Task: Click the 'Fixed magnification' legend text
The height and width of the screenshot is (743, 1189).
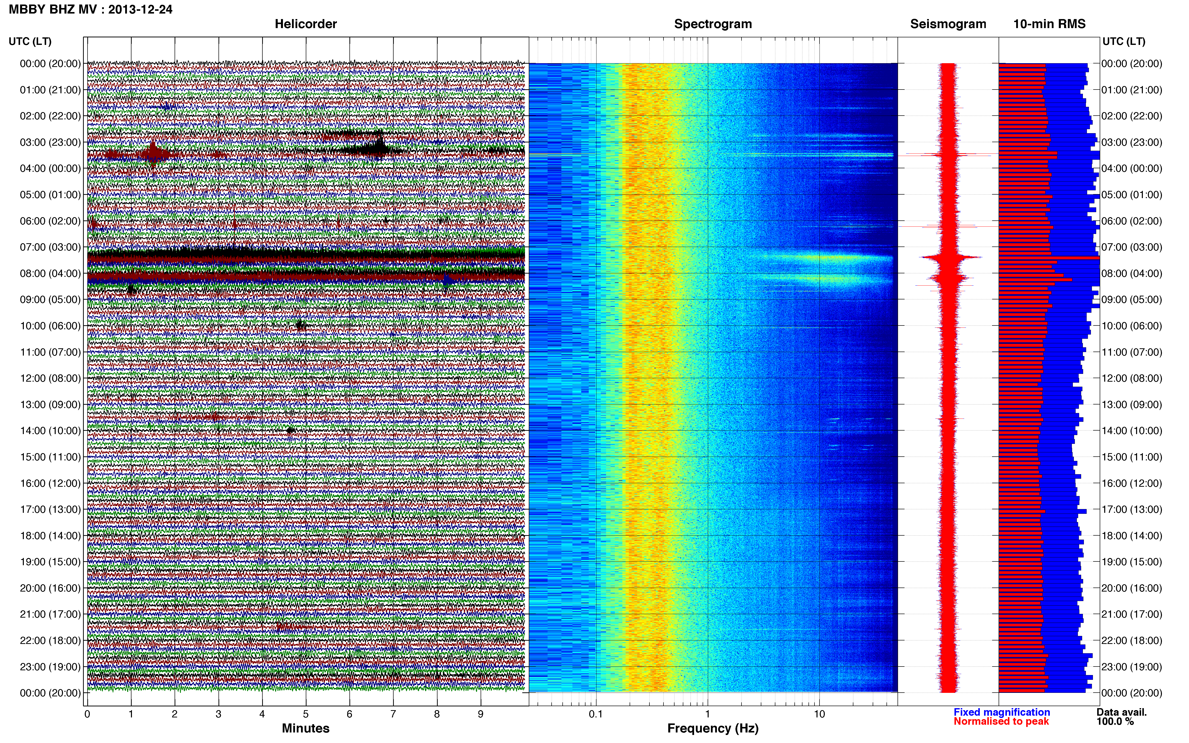Action: (x=1002, y=712)
